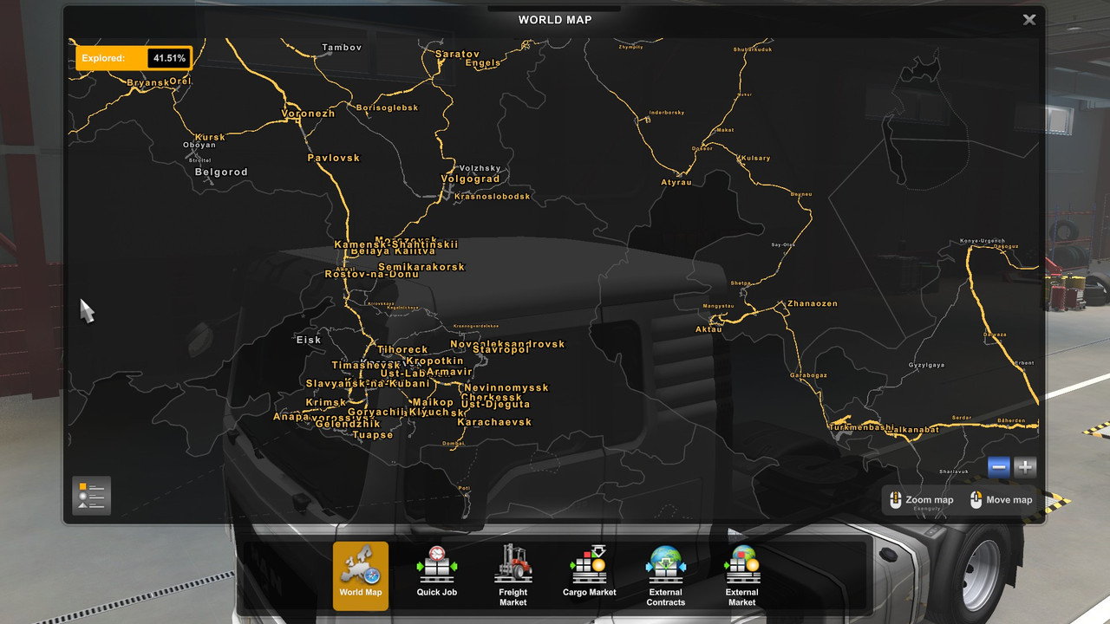
Task: Click the Volgograd city label
Action: point(471,179)
